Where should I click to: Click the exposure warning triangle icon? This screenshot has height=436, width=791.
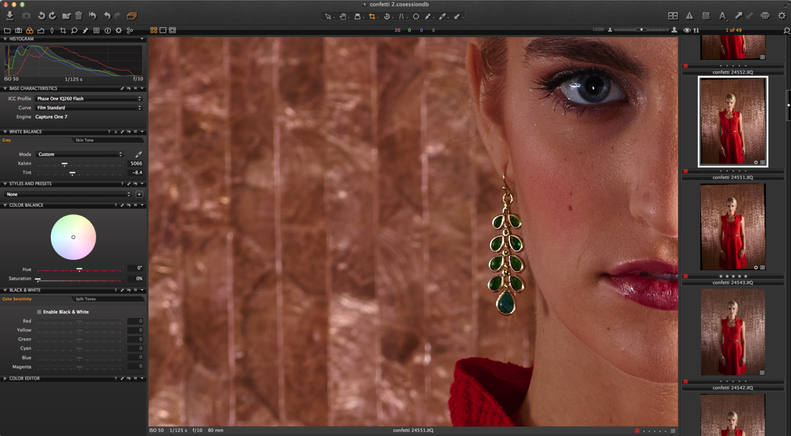pos(690,15)
